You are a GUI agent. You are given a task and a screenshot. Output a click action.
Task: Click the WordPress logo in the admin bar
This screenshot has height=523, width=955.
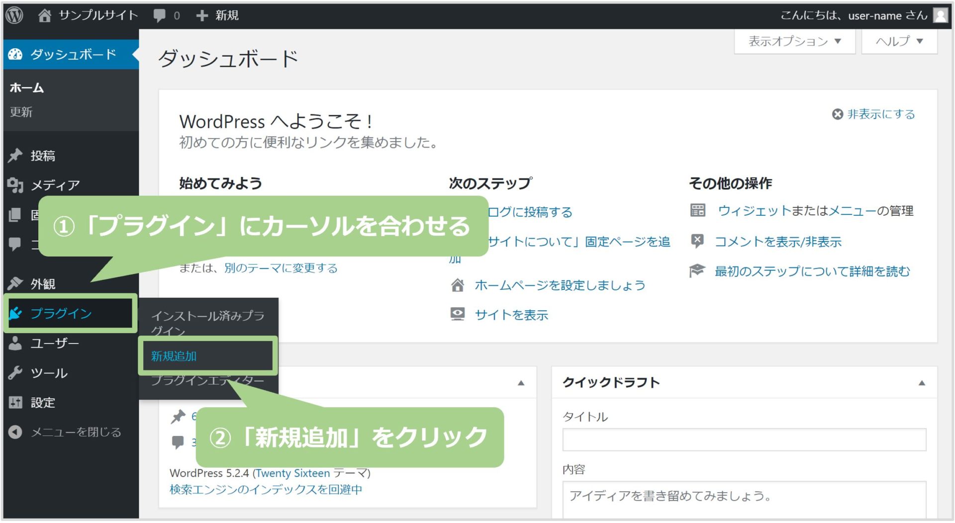(14, 15)
